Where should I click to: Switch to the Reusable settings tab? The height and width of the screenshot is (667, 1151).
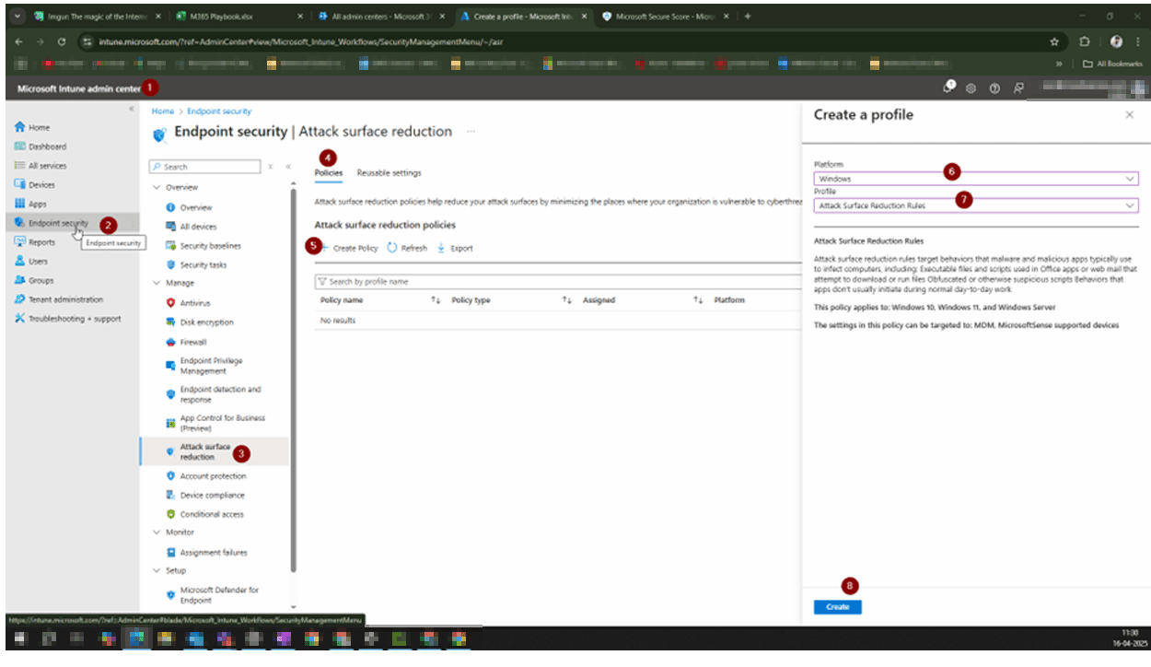389,172
